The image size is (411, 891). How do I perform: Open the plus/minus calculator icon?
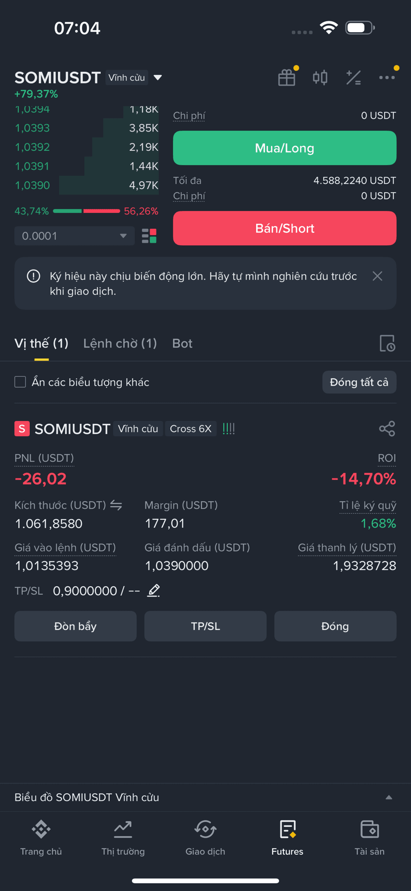click(353, 77)
